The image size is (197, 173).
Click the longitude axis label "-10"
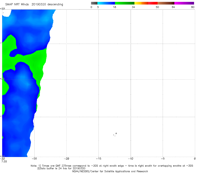coord(130,159)
